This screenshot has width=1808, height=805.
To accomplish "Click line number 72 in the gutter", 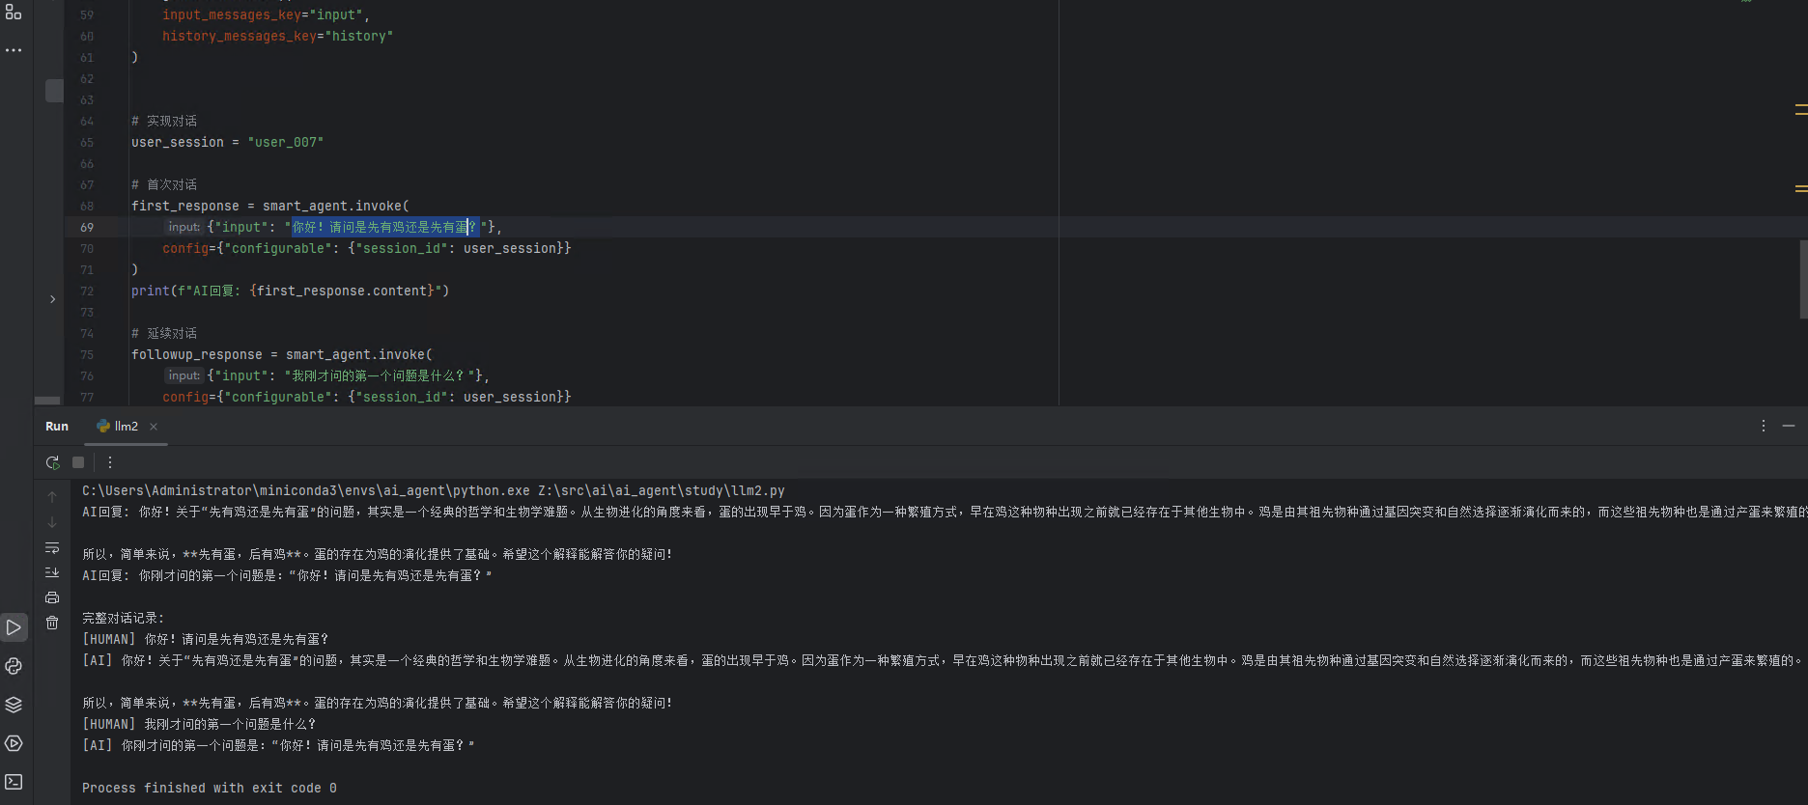I will (87, 291).
